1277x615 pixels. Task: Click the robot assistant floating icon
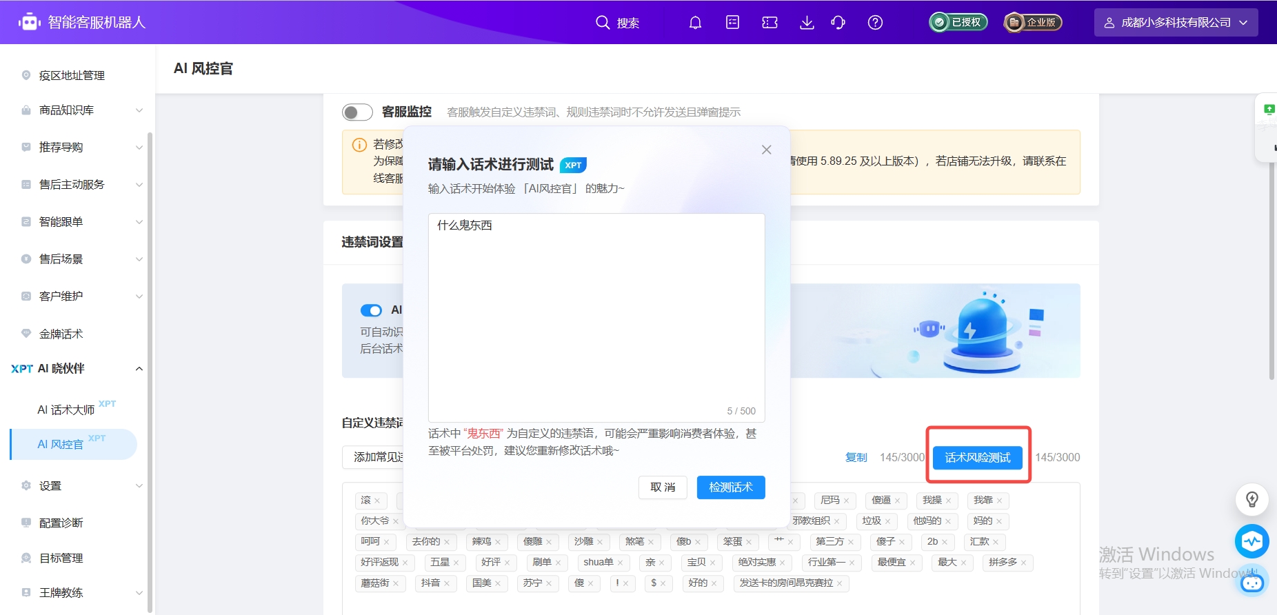point(1252,583)
